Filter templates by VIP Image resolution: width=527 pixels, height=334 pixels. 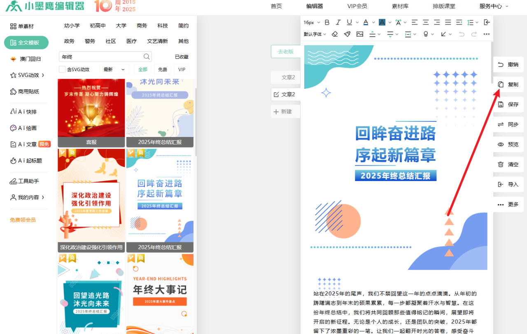(182, 70)
